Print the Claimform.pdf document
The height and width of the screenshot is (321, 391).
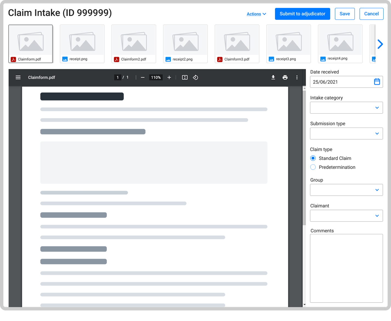285,78
